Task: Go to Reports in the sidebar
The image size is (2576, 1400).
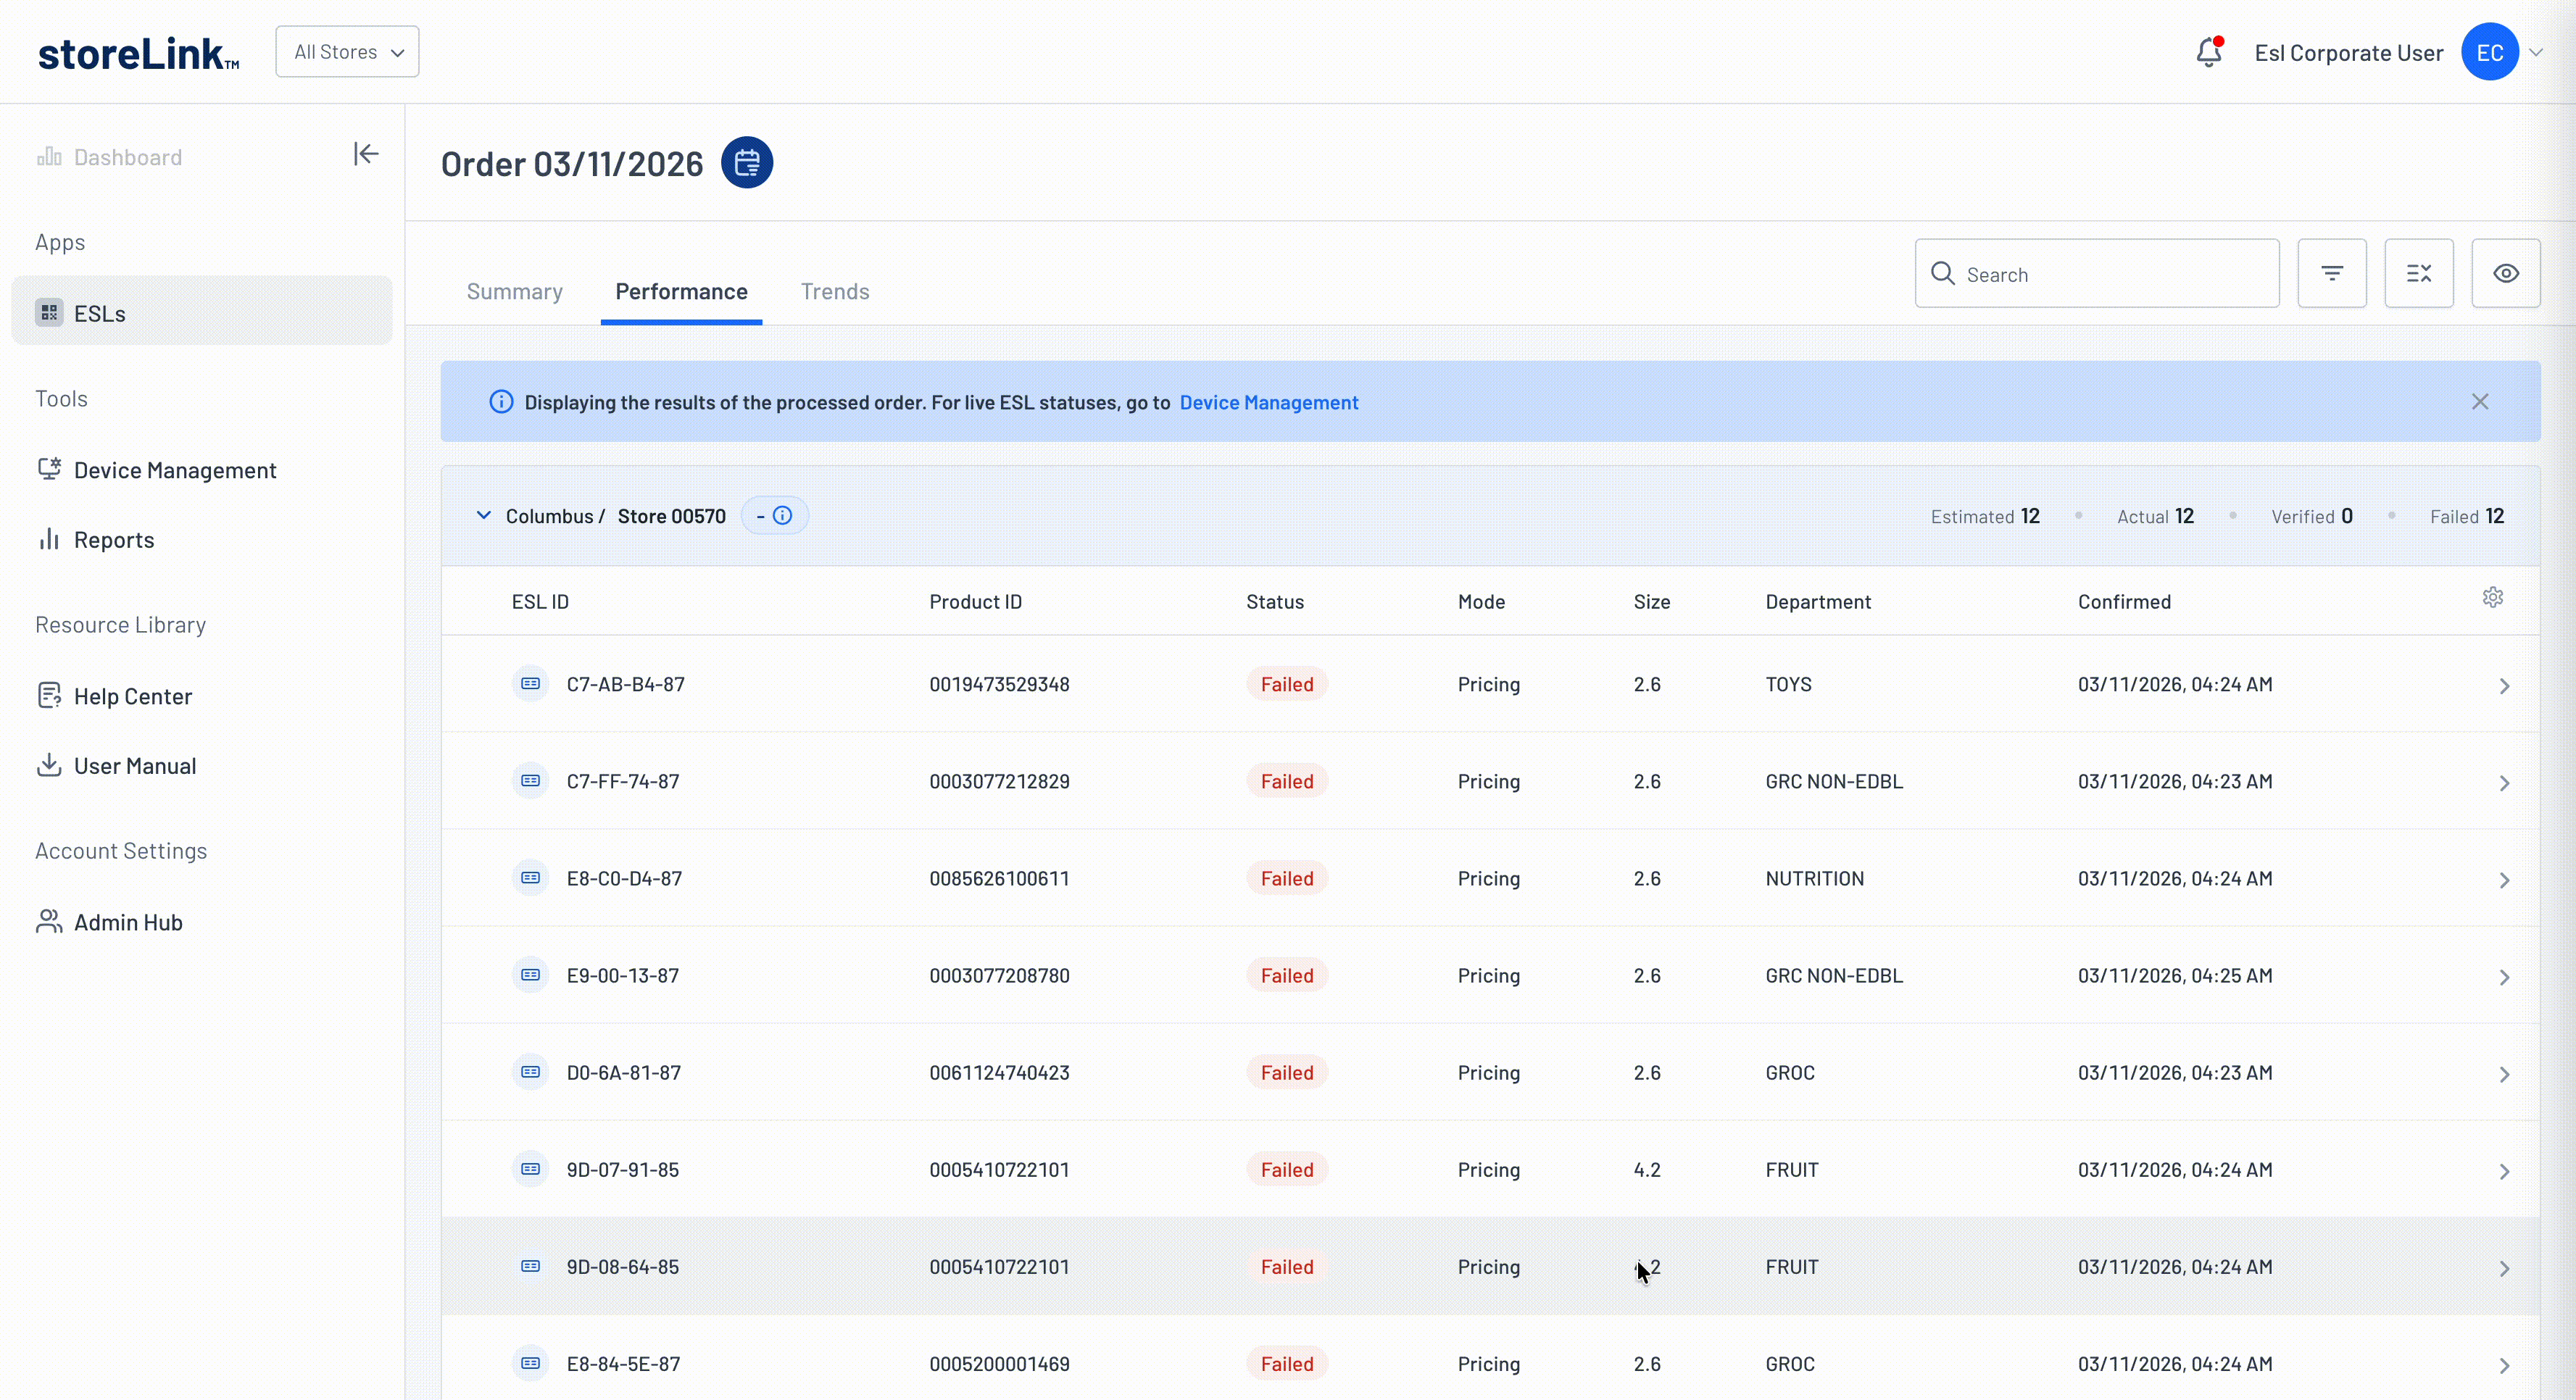Action: tap(114, 540)
